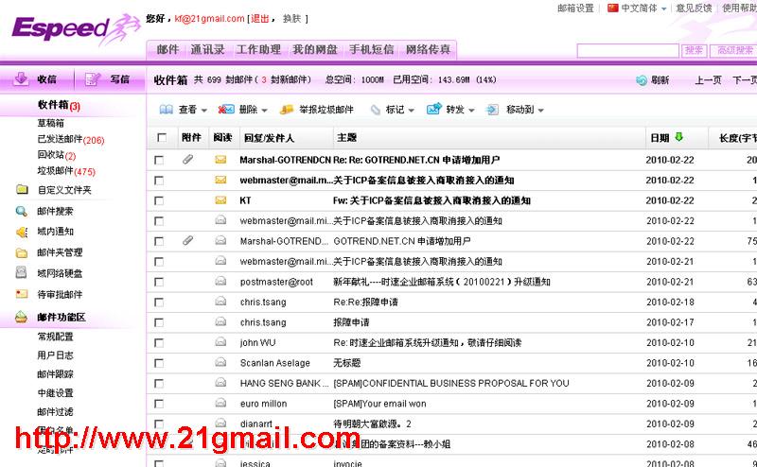The image size is (757, 467).
Task: Click the 收信 receive mail icon
Action: pos(20,79)
